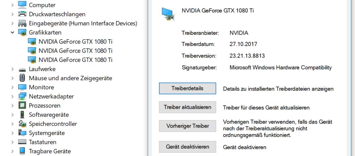This screenshot has width=355, height=156.
Task: Click the Laufwerke drive icon
Action: (x=22, y=69)
